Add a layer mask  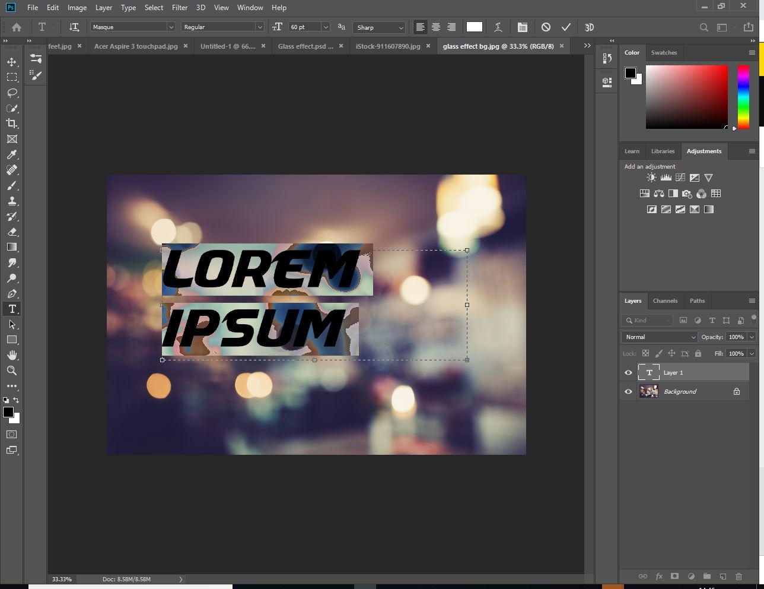pyautogui.click(x=674, y=576)
